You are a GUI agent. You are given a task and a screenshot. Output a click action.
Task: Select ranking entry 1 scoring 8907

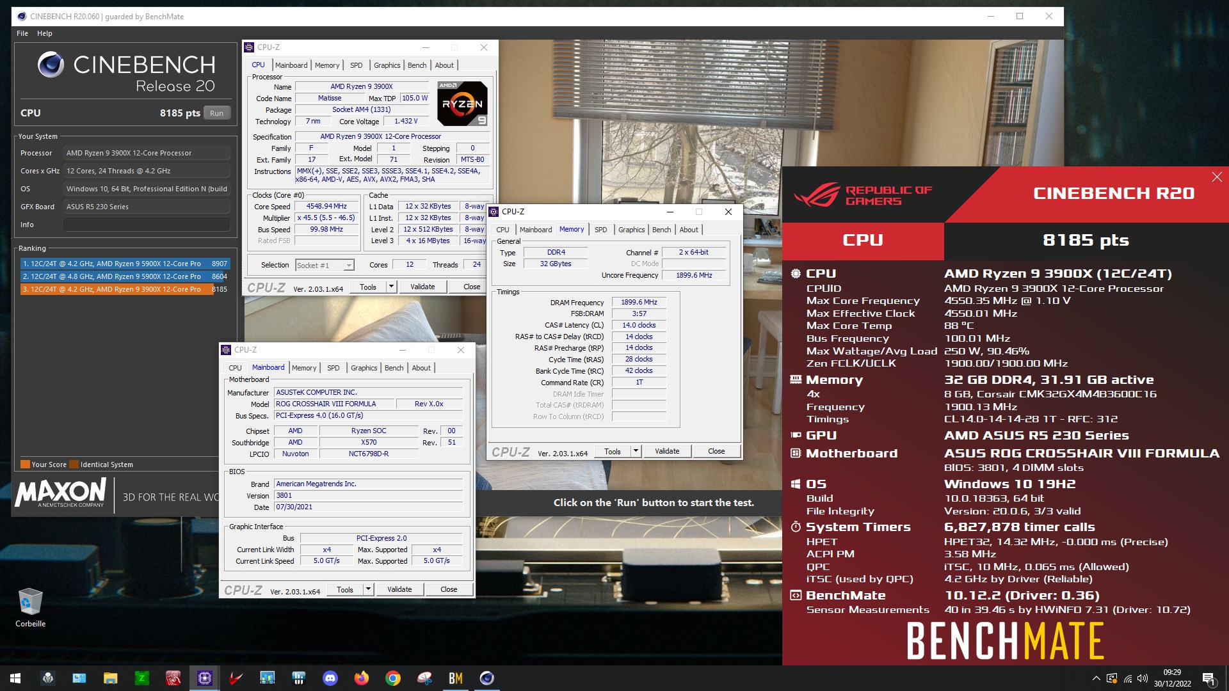click(x=124, y=264)
